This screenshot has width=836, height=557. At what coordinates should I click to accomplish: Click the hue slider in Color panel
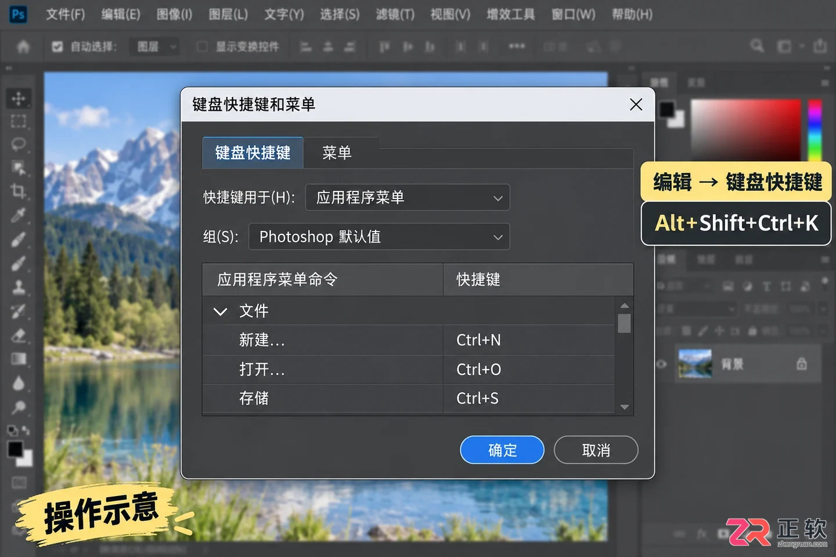click(815, 131)
